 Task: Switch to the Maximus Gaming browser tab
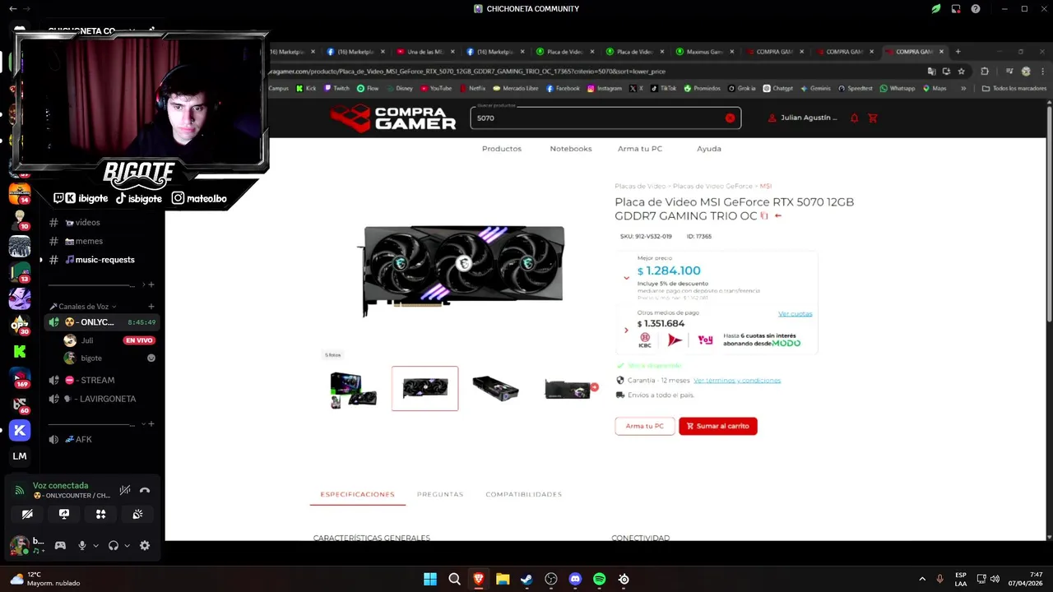(x=705, y=52)
